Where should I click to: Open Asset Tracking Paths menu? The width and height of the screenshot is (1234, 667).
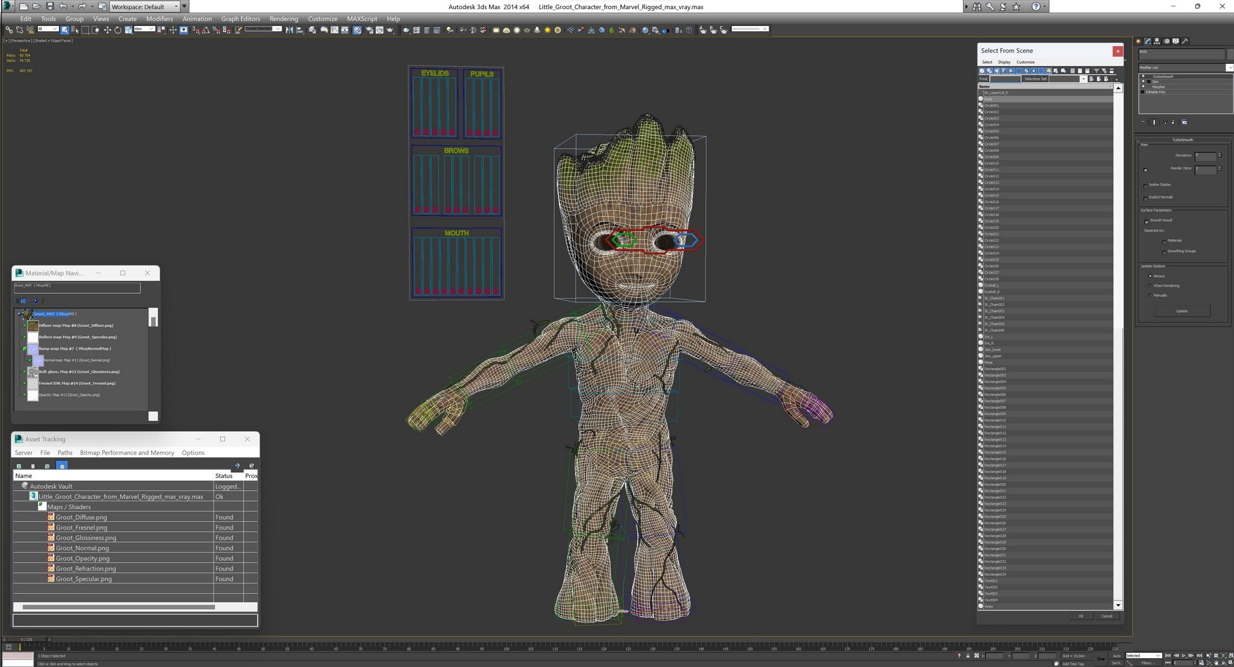click(65, 452)
